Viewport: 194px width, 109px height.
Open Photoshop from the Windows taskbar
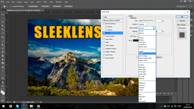[24, 106]
